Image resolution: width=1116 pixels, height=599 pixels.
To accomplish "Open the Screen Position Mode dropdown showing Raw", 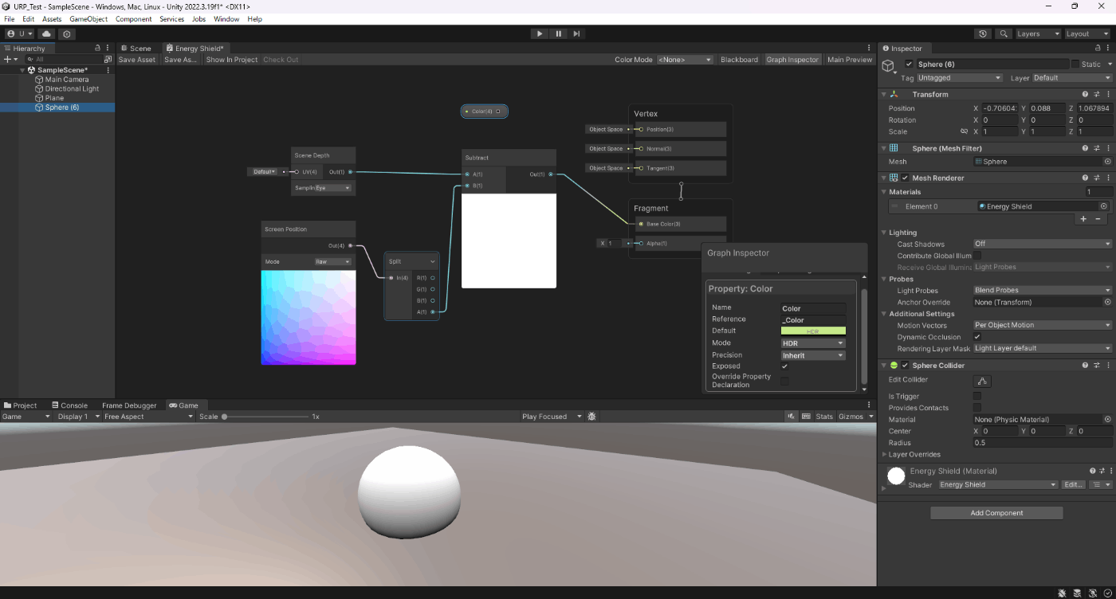I will click(x=333, y=261).
